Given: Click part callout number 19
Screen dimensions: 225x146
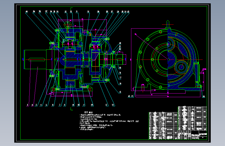Looking at the screenshot, I should point(120,68).
